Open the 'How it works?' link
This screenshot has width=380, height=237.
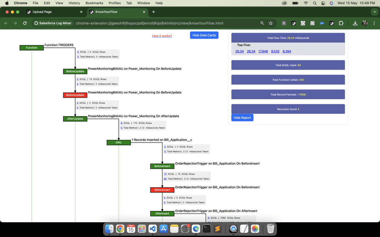[162, 36]
